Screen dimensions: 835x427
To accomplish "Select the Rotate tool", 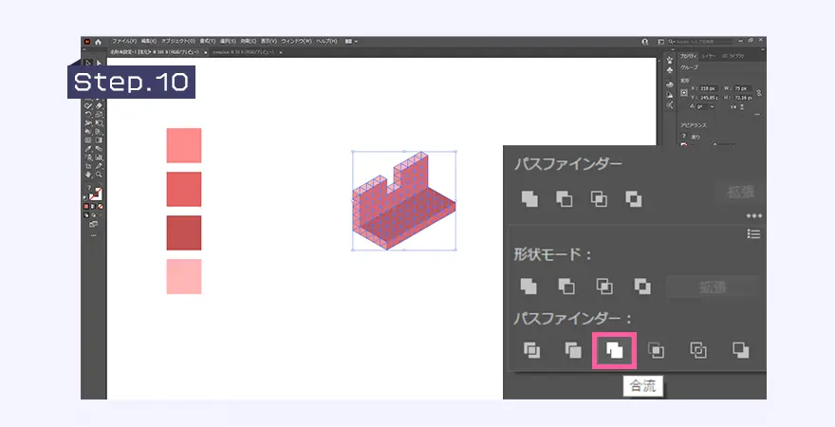I will click(88, 115).
